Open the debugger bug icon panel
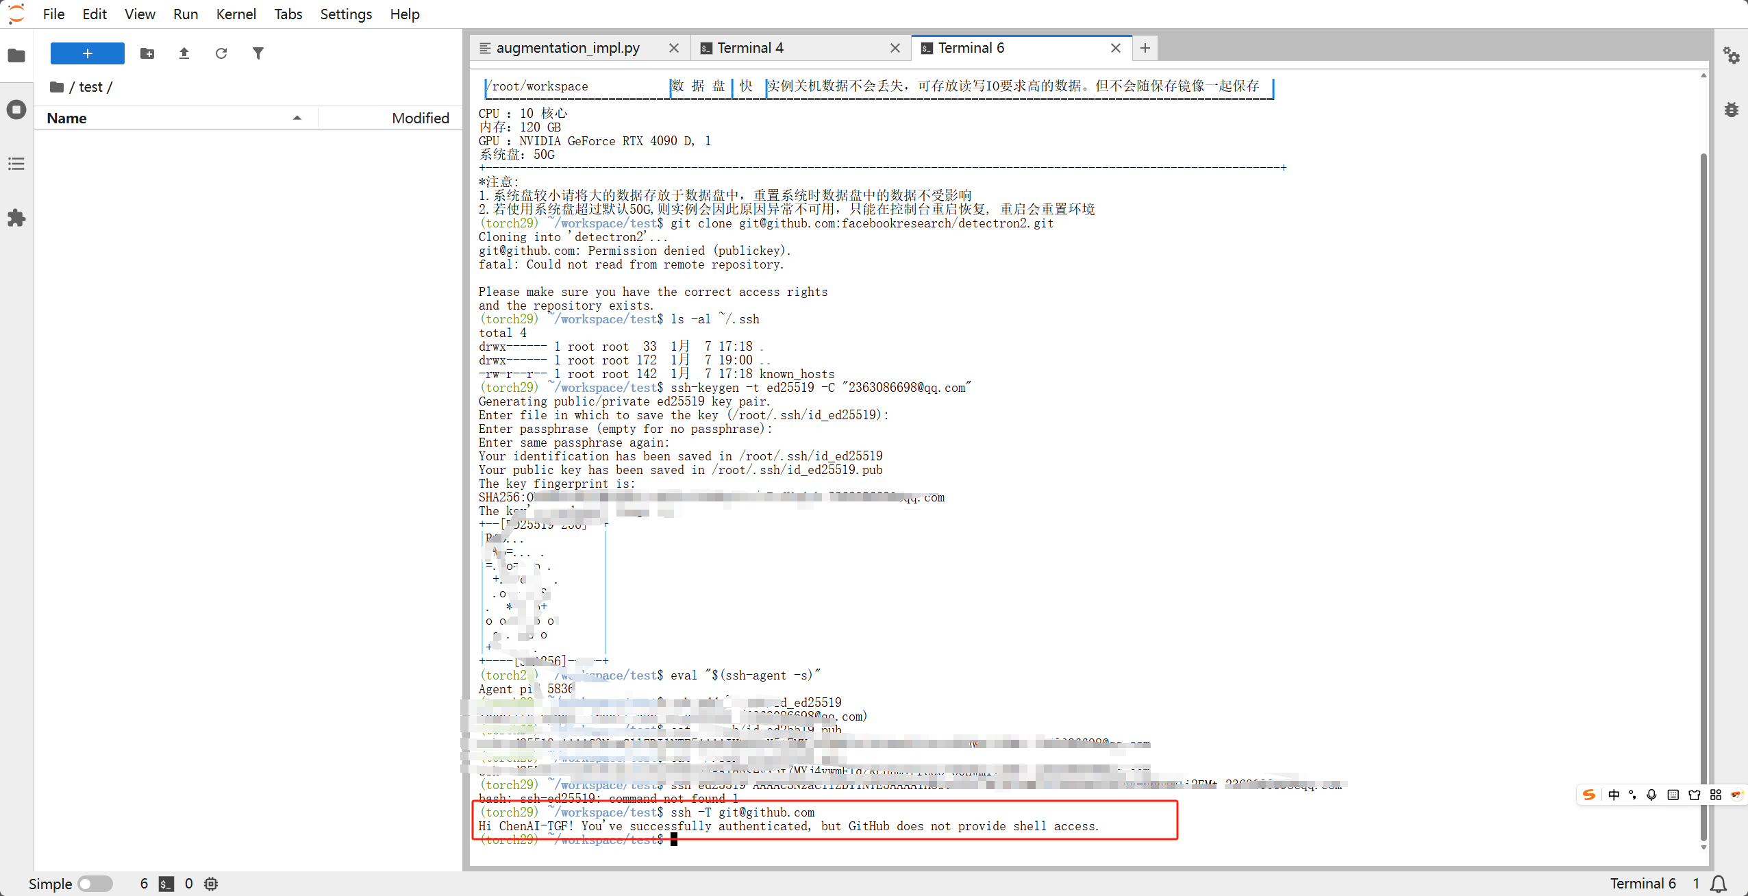 tap(1732, 110)
